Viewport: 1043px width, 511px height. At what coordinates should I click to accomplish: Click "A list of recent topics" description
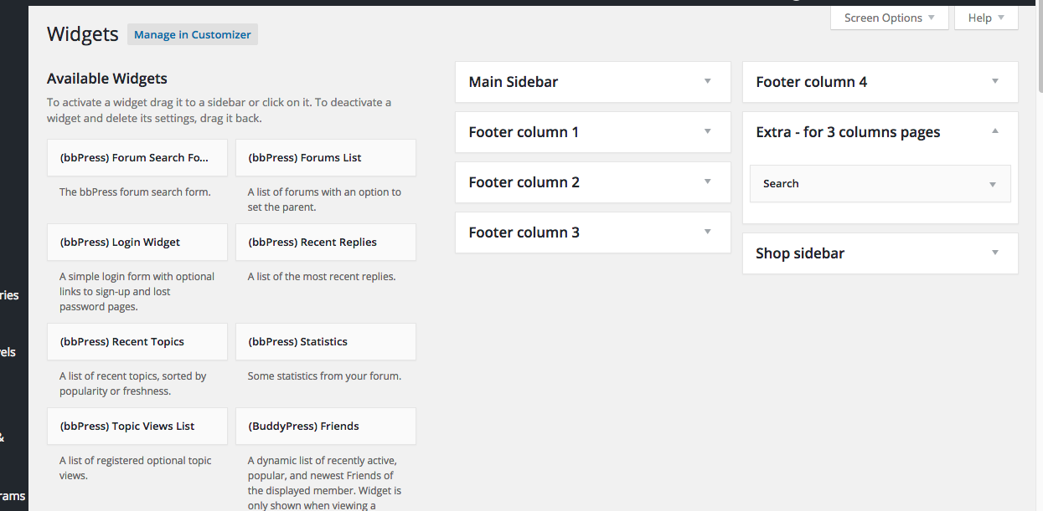pos(133,384)
